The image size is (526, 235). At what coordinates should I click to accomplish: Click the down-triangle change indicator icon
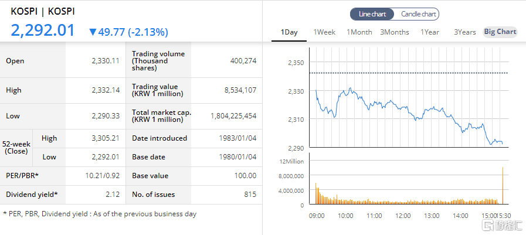(93, 32)
